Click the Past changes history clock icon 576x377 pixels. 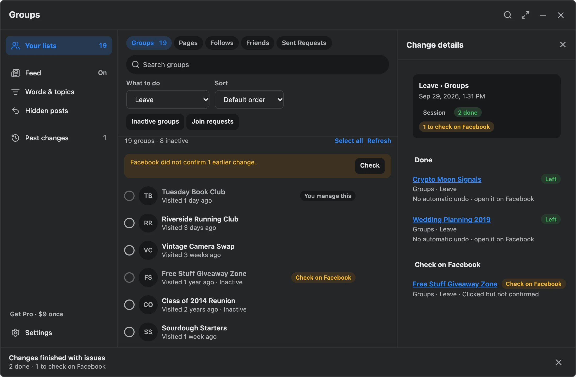click(x=15, y=138)
